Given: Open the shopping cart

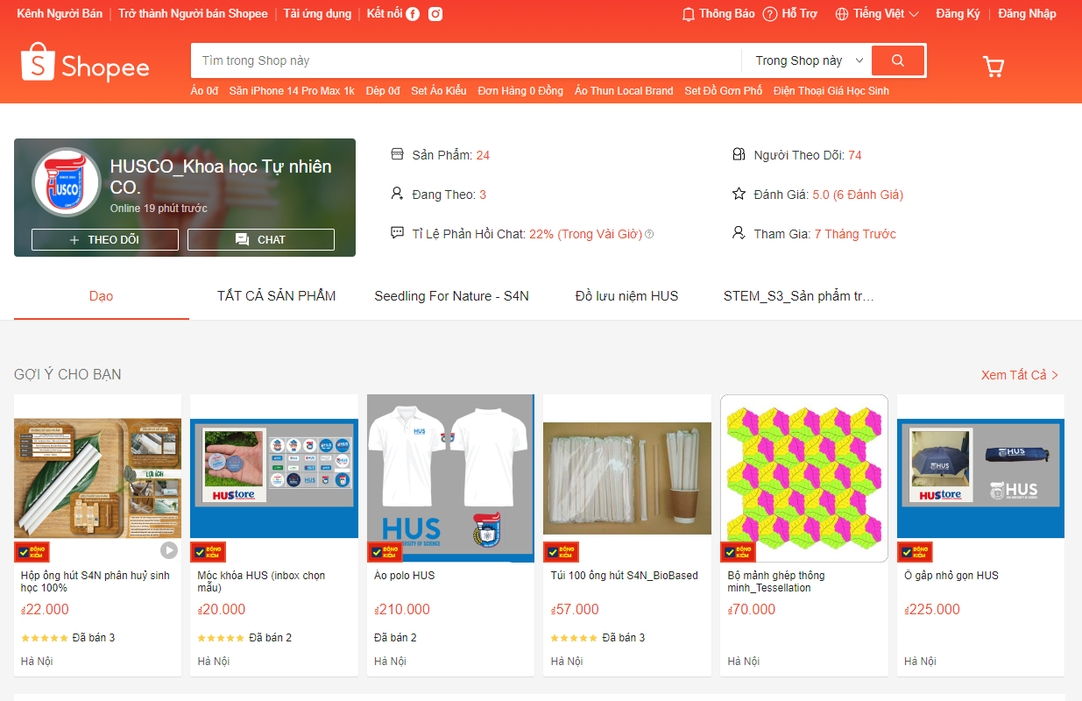Looking at the screenshot, I should pos(994,67).
